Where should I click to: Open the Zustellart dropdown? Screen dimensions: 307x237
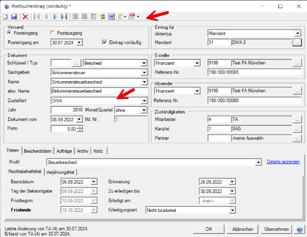point(144,101)
